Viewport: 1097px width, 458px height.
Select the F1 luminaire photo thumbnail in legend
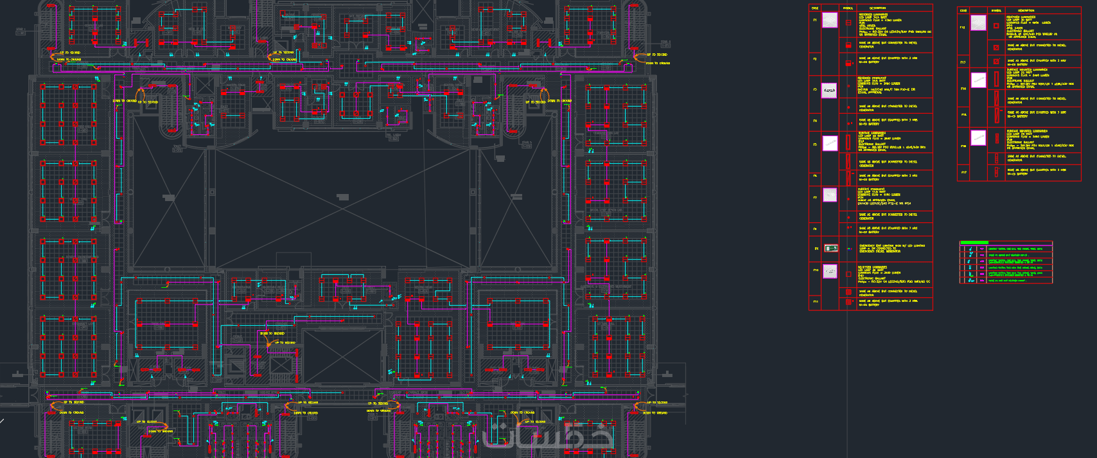(x=830, y=20)
